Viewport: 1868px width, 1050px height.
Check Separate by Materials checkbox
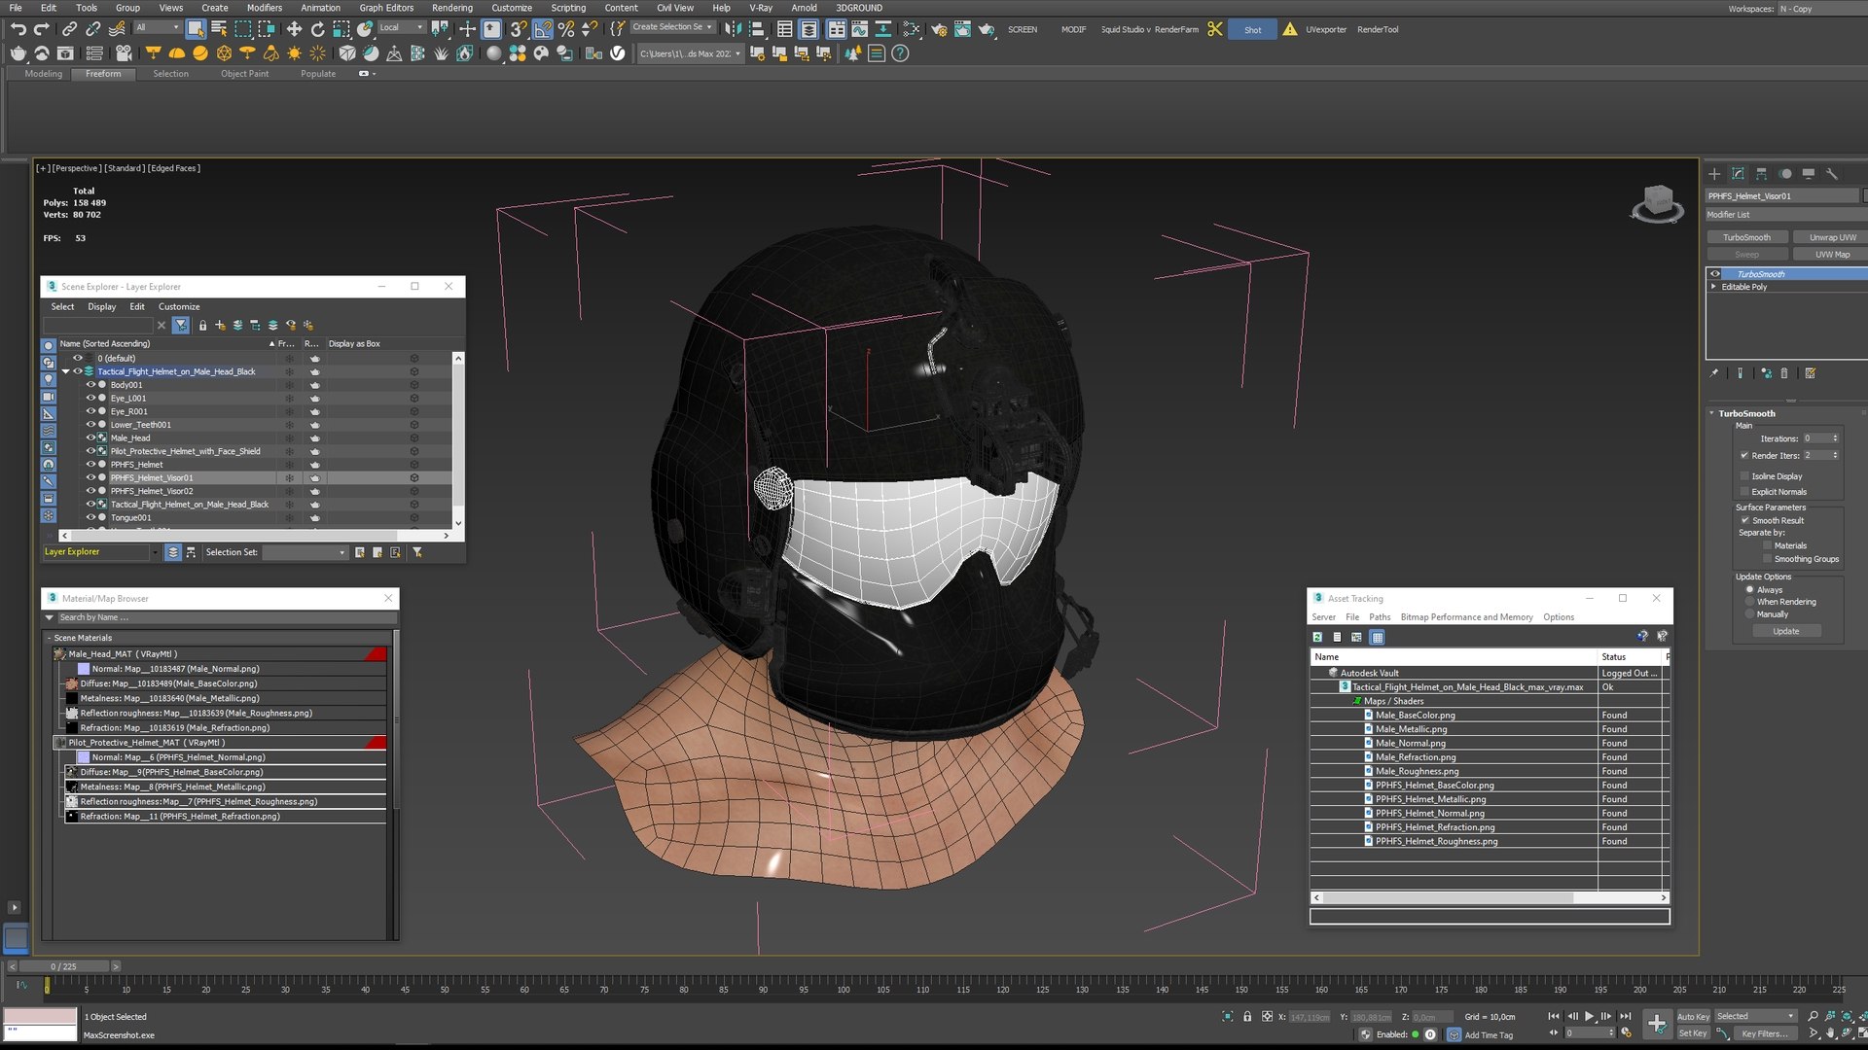[x=1767, y=545]
